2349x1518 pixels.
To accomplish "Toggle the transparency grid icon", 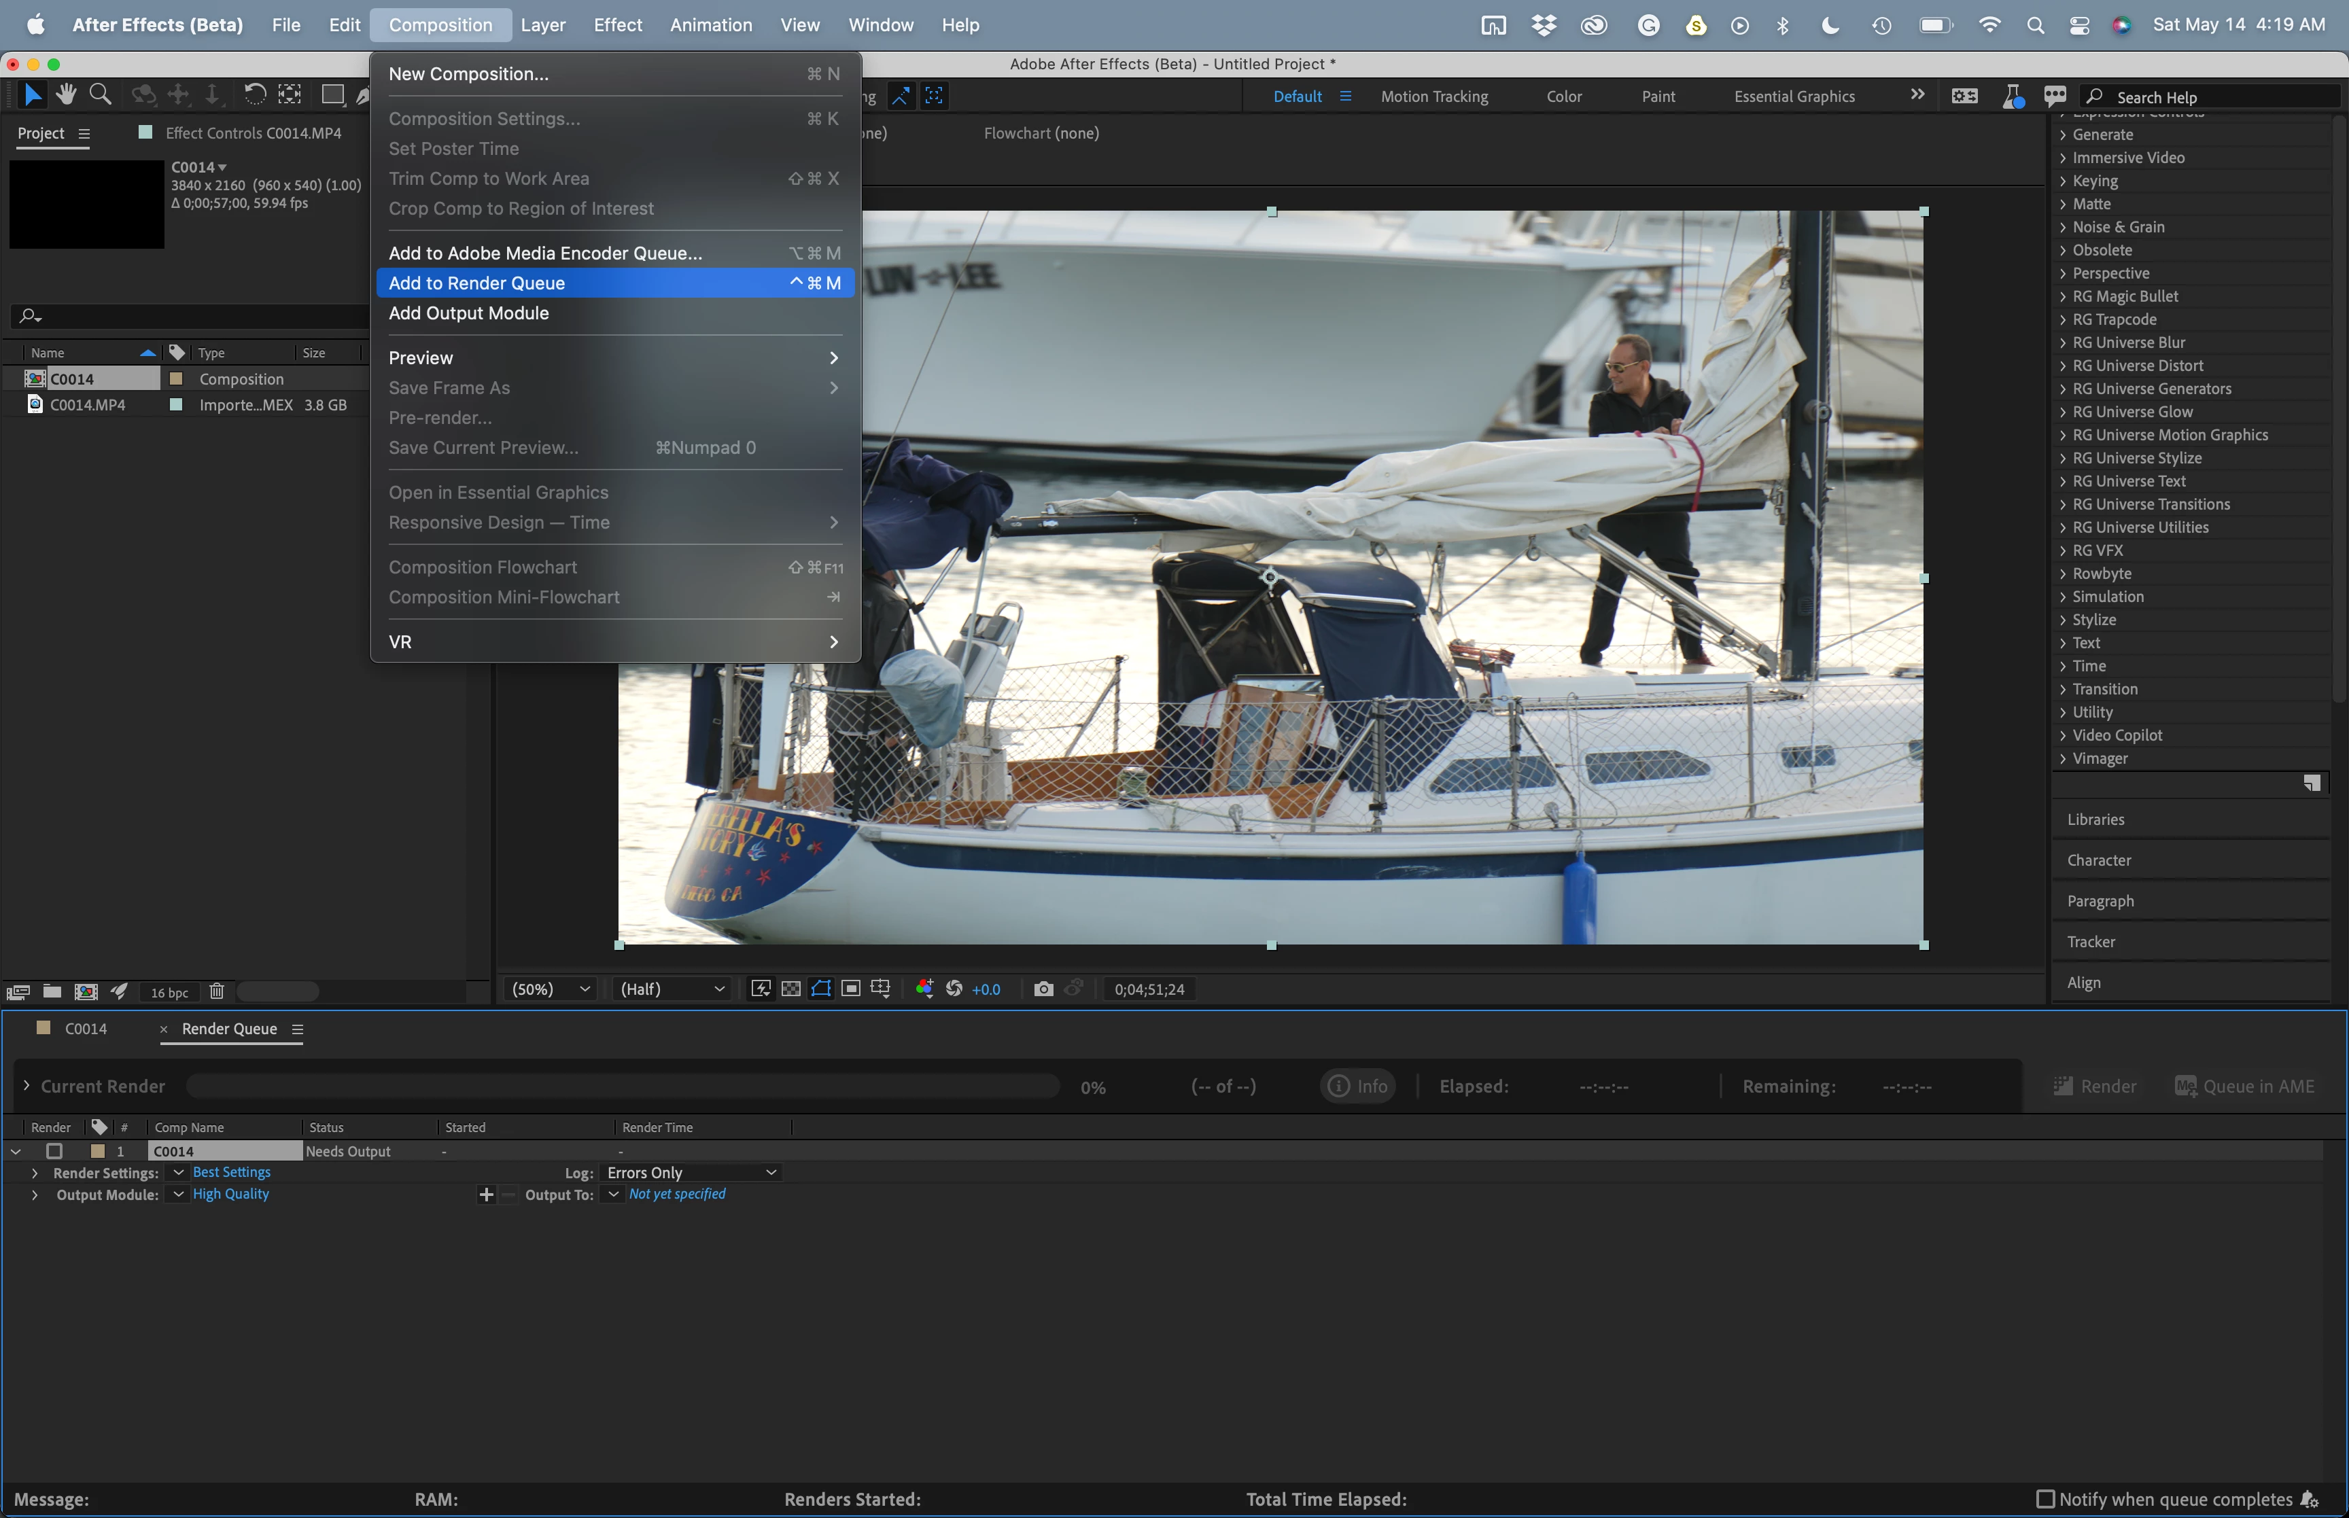I will pyautogui.click(x=790, y=989).
